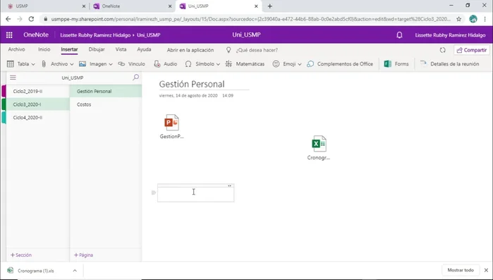Viewport: 493px width, 280px height.
Task: Select the Ciclo3_2020-I section
Action: pyautogui.click(x=37, y=104)
